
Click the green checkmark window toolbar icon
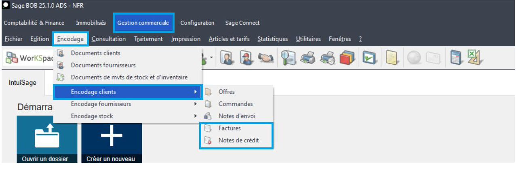[369, 59]
